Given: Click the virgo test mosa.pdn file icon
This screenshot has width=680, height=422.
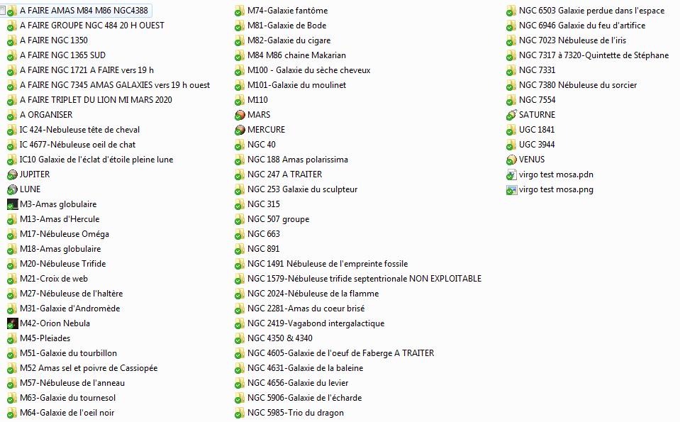Looking at the screenshot, I should (511, 174).
